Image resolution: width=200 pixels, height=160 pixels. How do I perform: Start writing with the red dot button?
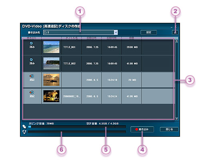pyautogui.click(x=142, y=129)
